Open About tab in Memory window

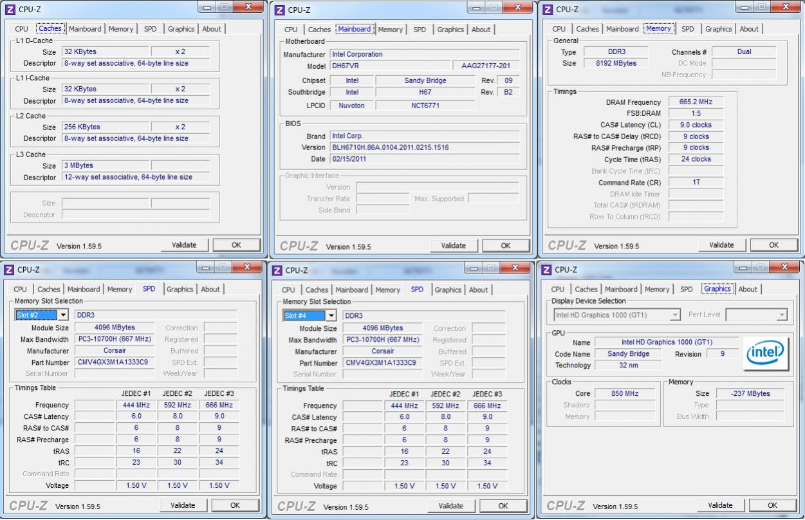pyautogui.click(x=749, y=29)
